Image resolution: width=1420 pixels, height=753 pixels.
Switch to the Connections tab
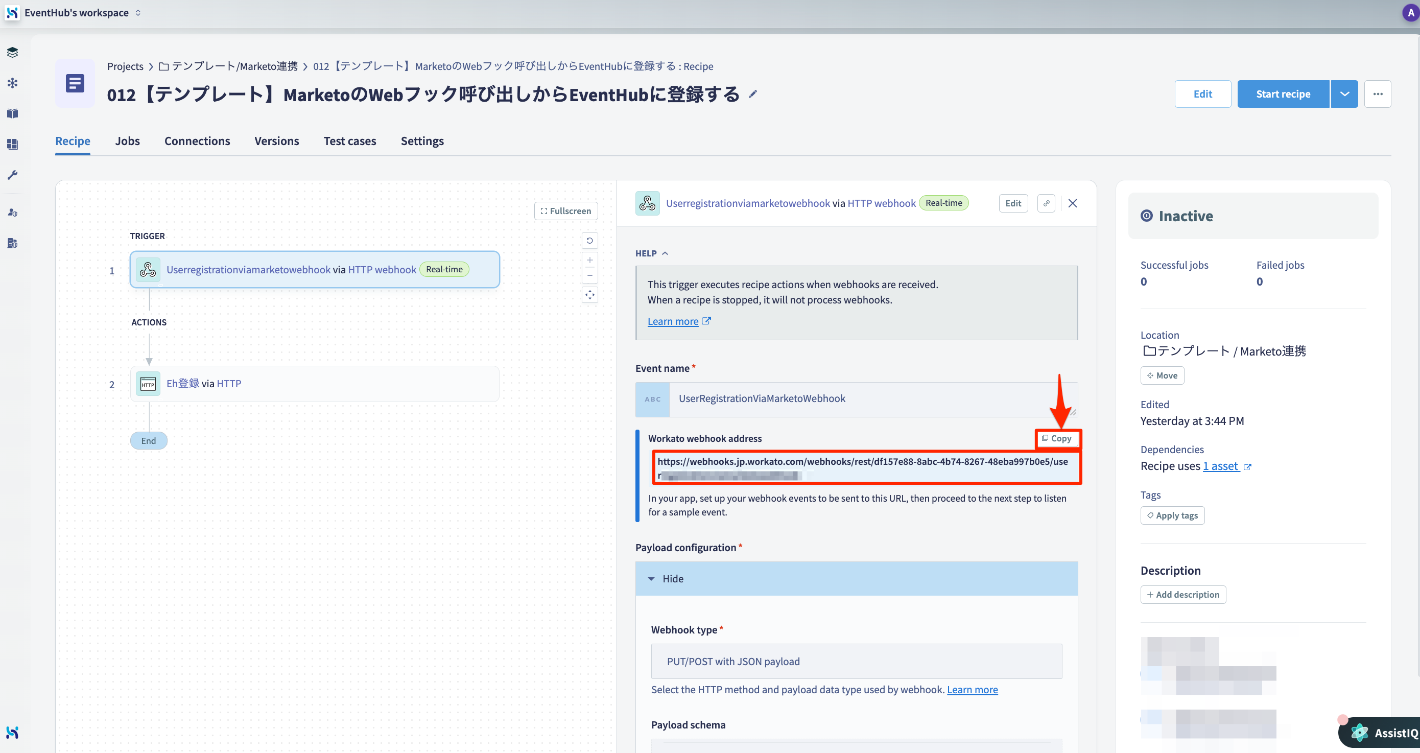(197, 141)
